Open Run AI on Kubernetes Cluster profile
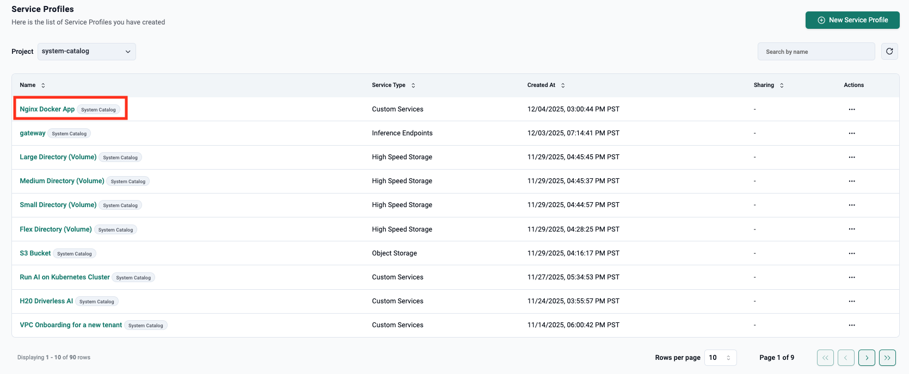909x374 pixels. click(65, 277)
